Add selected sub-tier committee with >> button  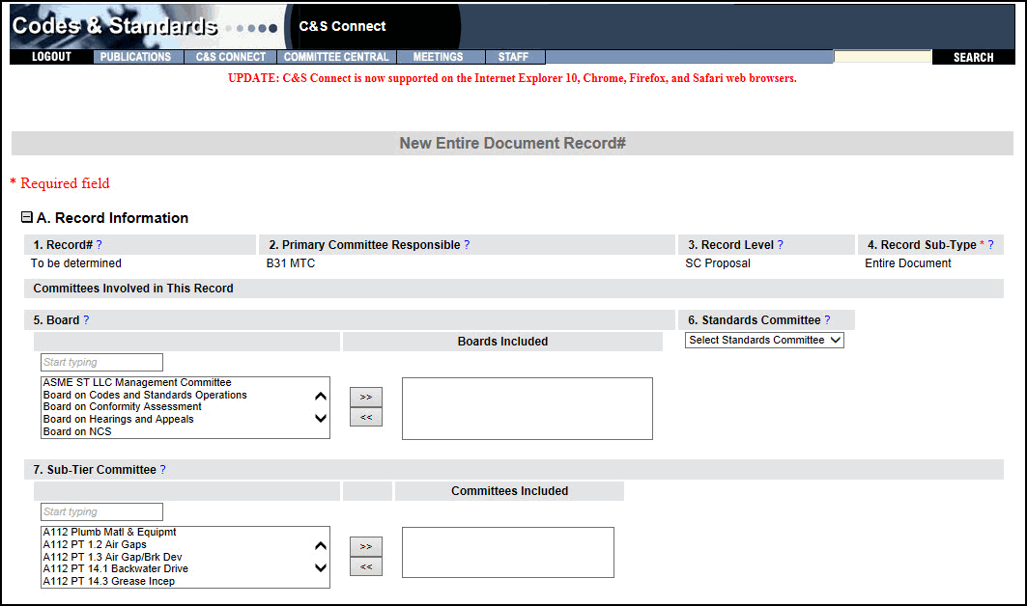[366, 546]
